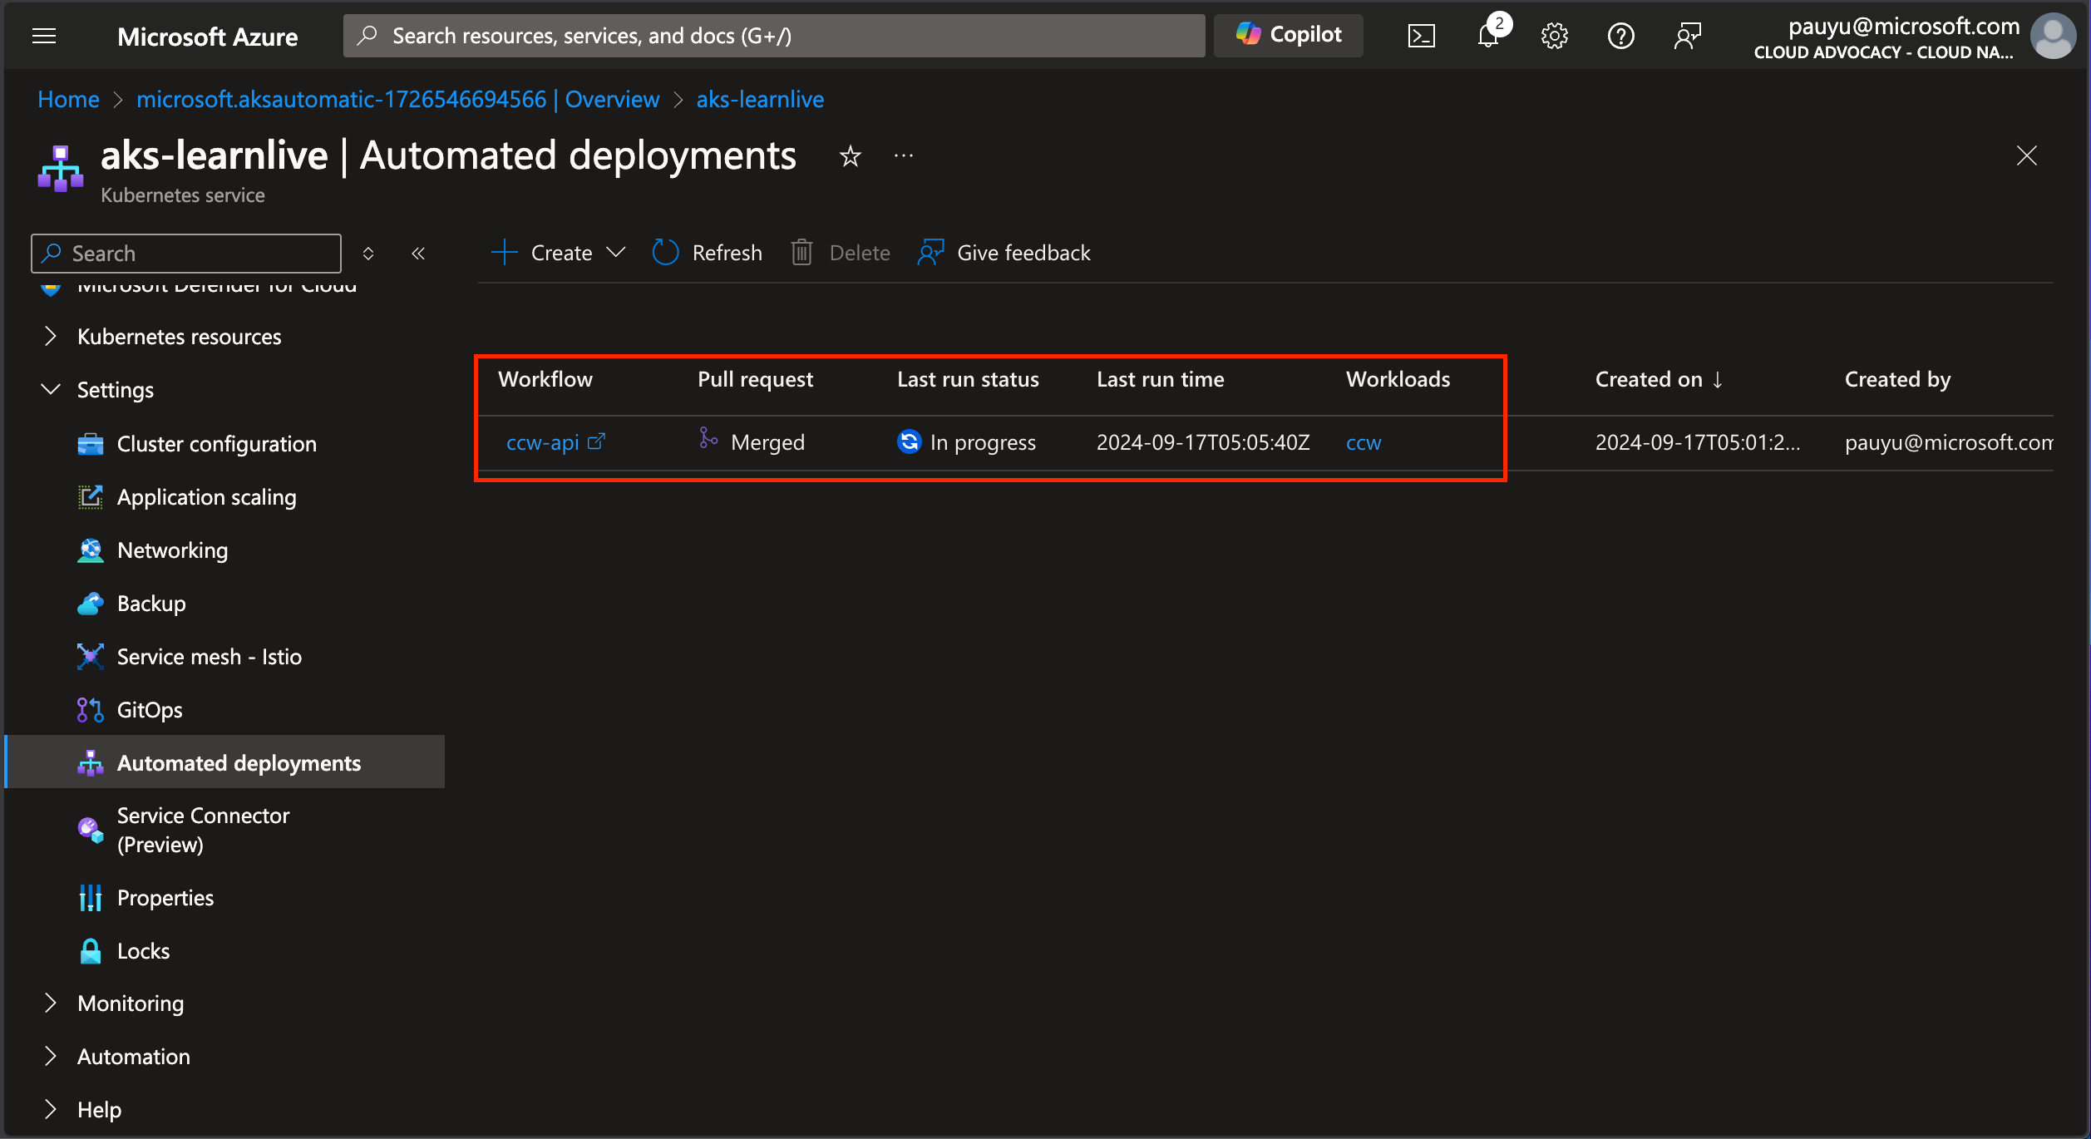2091x1139 pixels.
Task: Expand Kubernetes resources section
Action: pyautogui.click(x=179, y=337)
